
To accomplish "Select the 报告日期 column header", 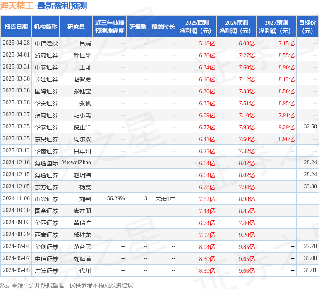I will [16, 26].
